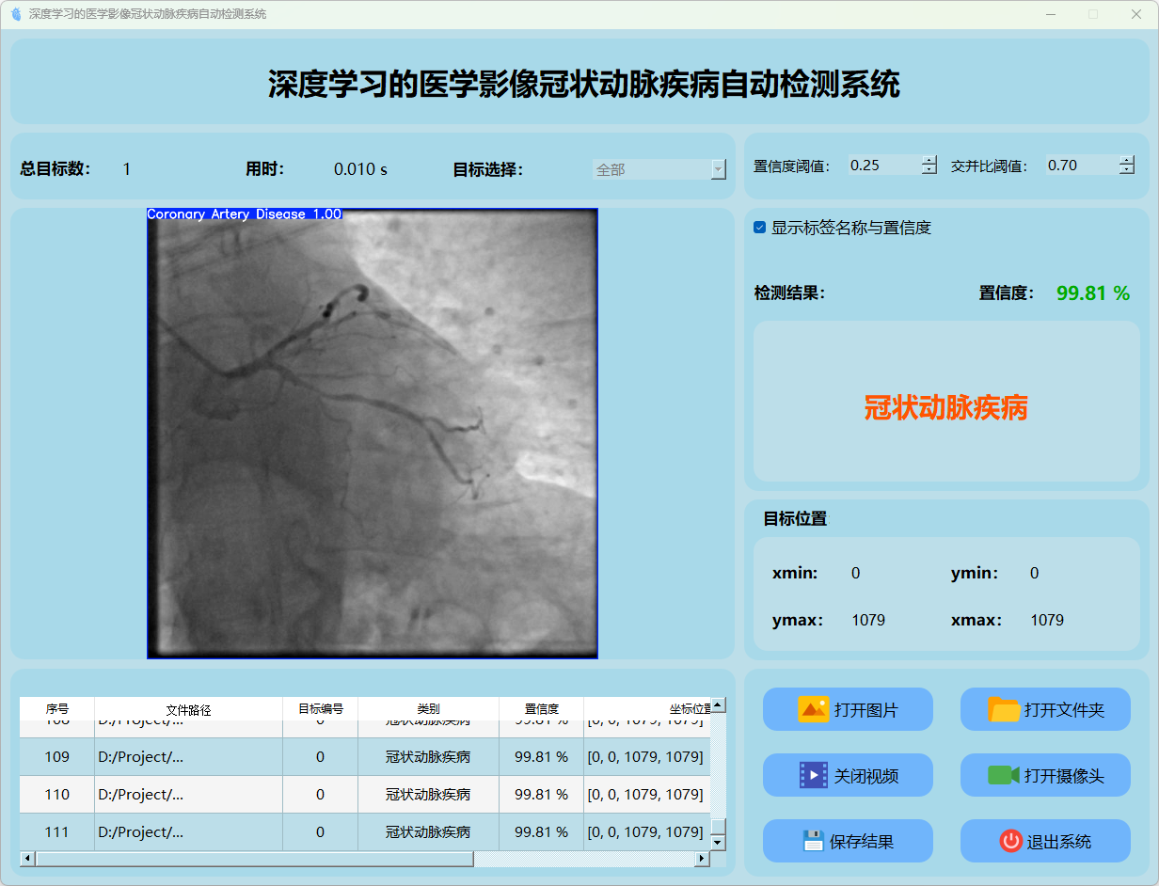Maximize the application window
Screen dimensions: 1159x886
(x=1093, y=14)
